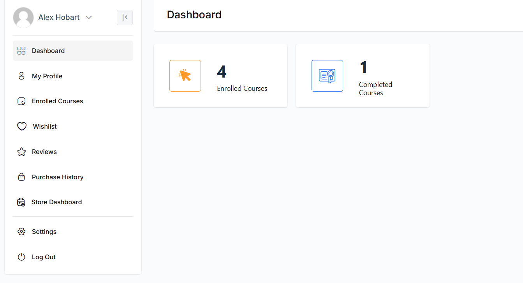Open the Completed Courses summary card
Viewport: 523px width, 283px height.
363,75
